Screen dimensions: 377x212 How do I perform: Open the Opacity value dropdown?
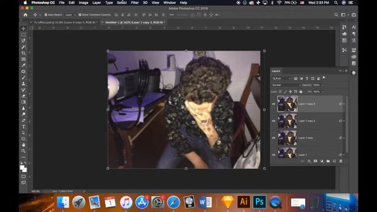(x=323, y=85)
